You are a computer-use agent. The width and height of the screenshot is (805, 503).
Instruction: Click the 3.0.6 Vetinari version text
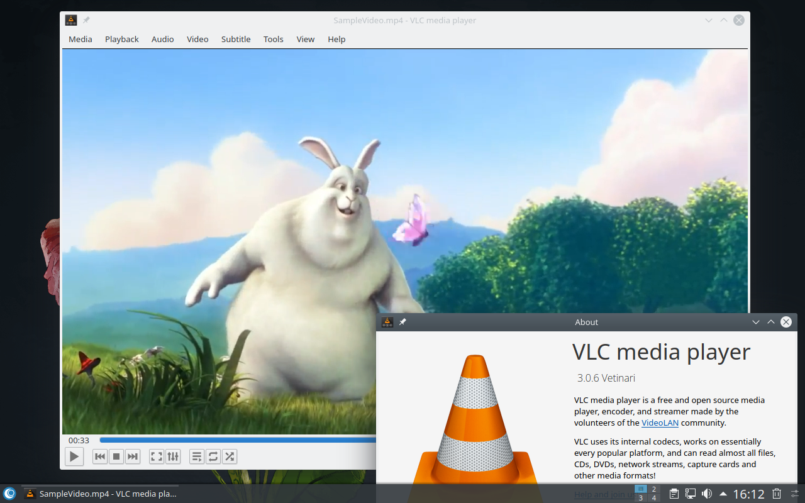[x=606, y=378]
